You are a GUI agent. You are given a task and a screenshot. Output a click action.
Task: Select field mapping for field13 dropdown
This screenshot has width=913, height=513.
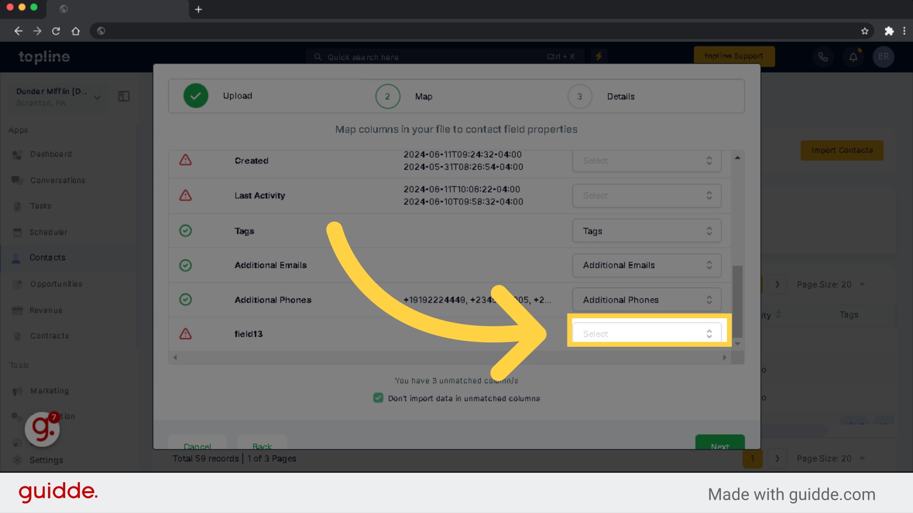[647, 333]
